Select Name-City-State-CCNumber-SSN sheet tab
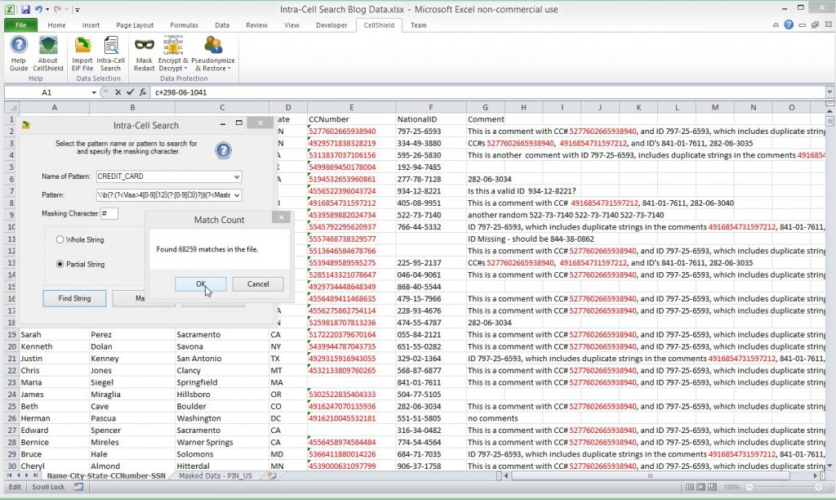This screenshot has height=500, width=836. (106, 475)
